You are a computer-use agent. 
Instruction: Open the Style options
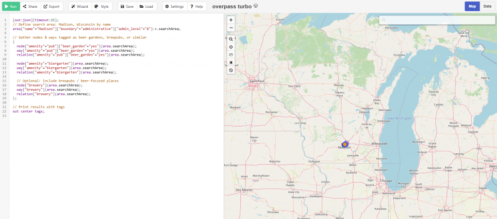pos(101,7)
